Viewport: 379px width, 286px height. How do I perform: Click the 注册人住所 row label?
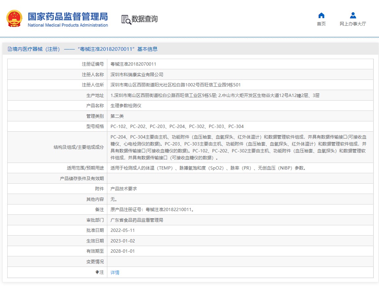pyautogui.click(x=93, y=85)
